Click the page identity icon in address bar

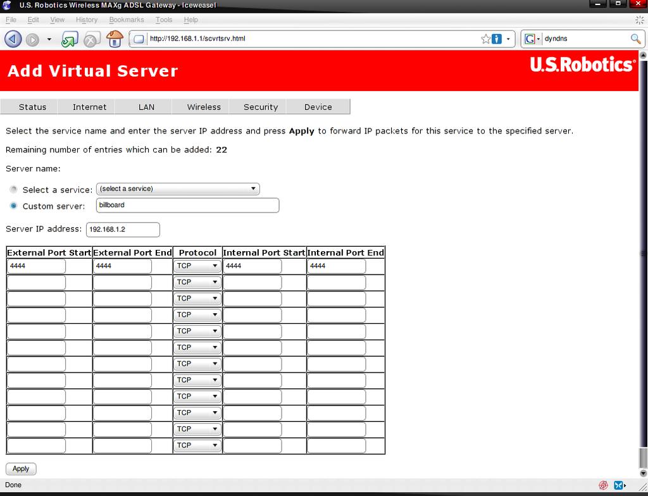click(x=139, y=39)
